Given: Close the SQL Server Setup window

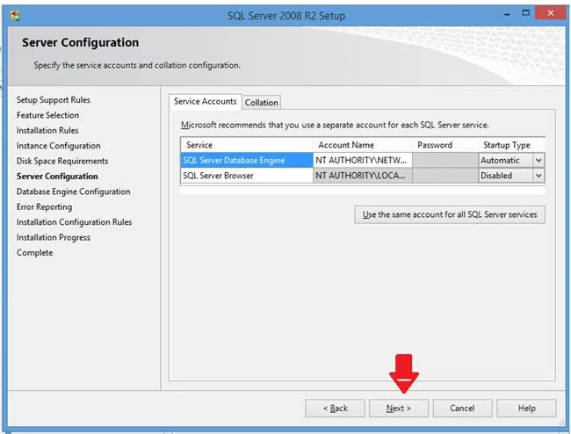Looking at the screenshot, I should (550, 13).
